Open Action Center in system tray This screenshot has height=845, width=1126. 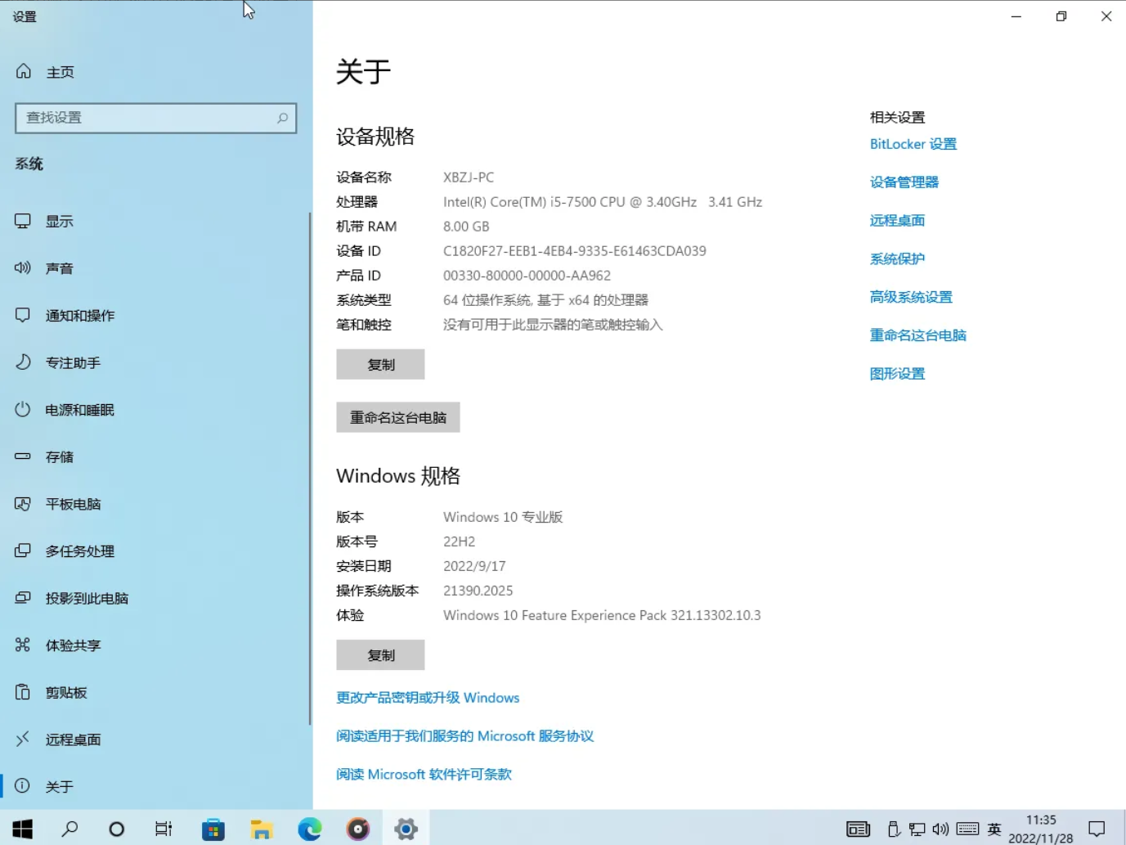1097,828
